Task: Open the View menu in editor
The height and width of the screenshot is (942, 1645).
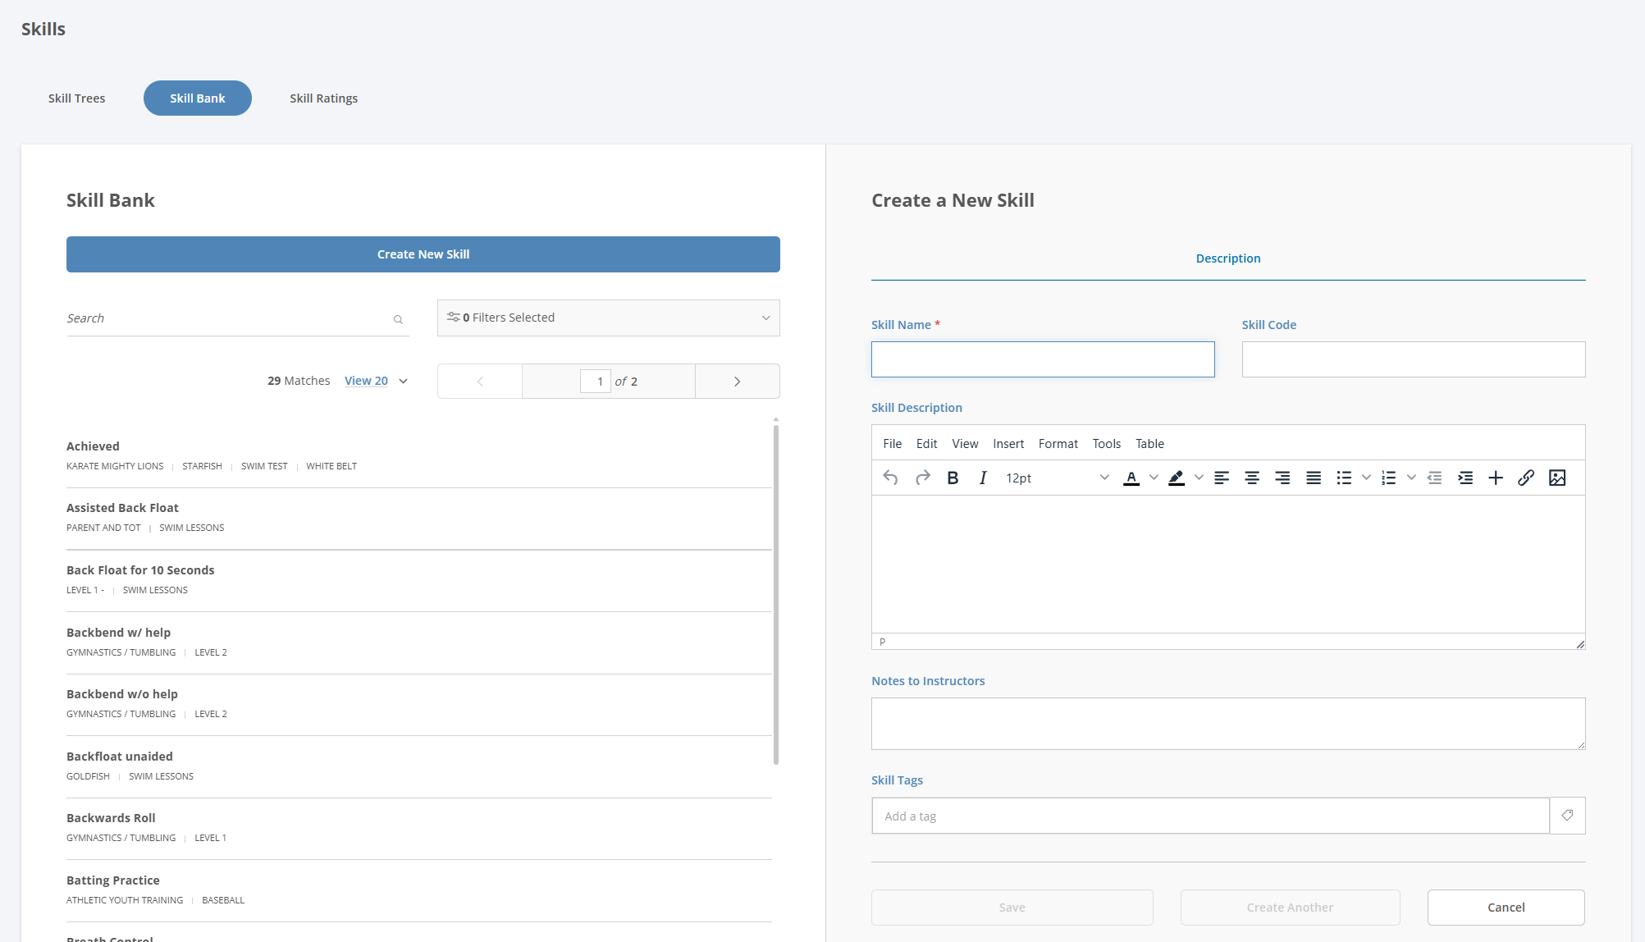Action: click(x=965, y=443)
